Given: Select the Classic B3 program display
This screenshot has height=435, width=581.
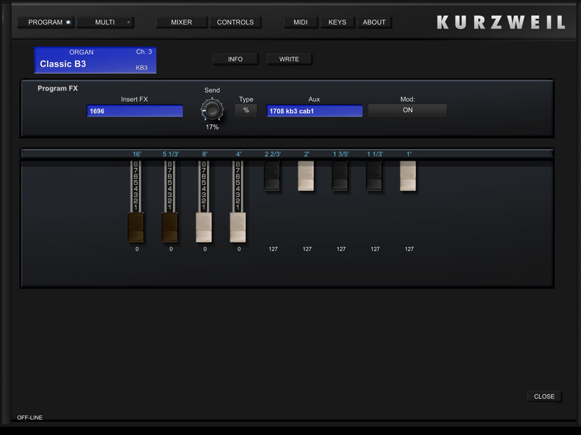Looking at the screenshot, I should (x=95, y=60).
